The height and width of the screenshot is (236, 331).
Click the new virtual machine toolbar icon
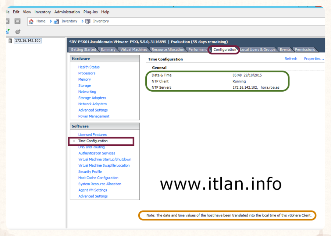[x=8, y=32]
